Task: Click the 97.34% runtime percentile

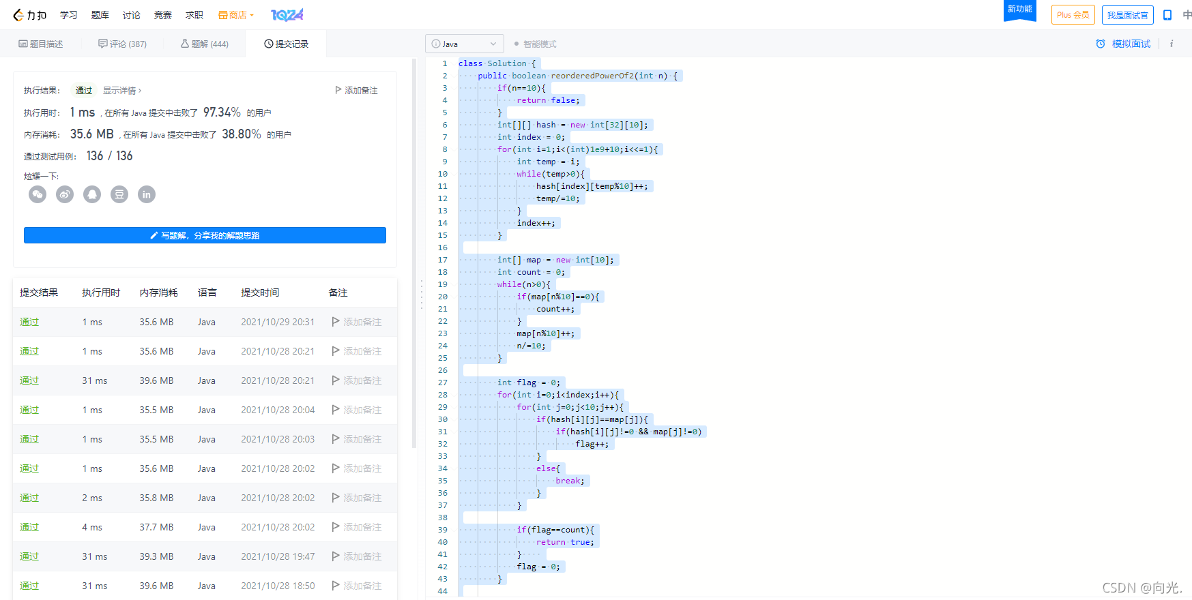Action: (x=222, y=112)
